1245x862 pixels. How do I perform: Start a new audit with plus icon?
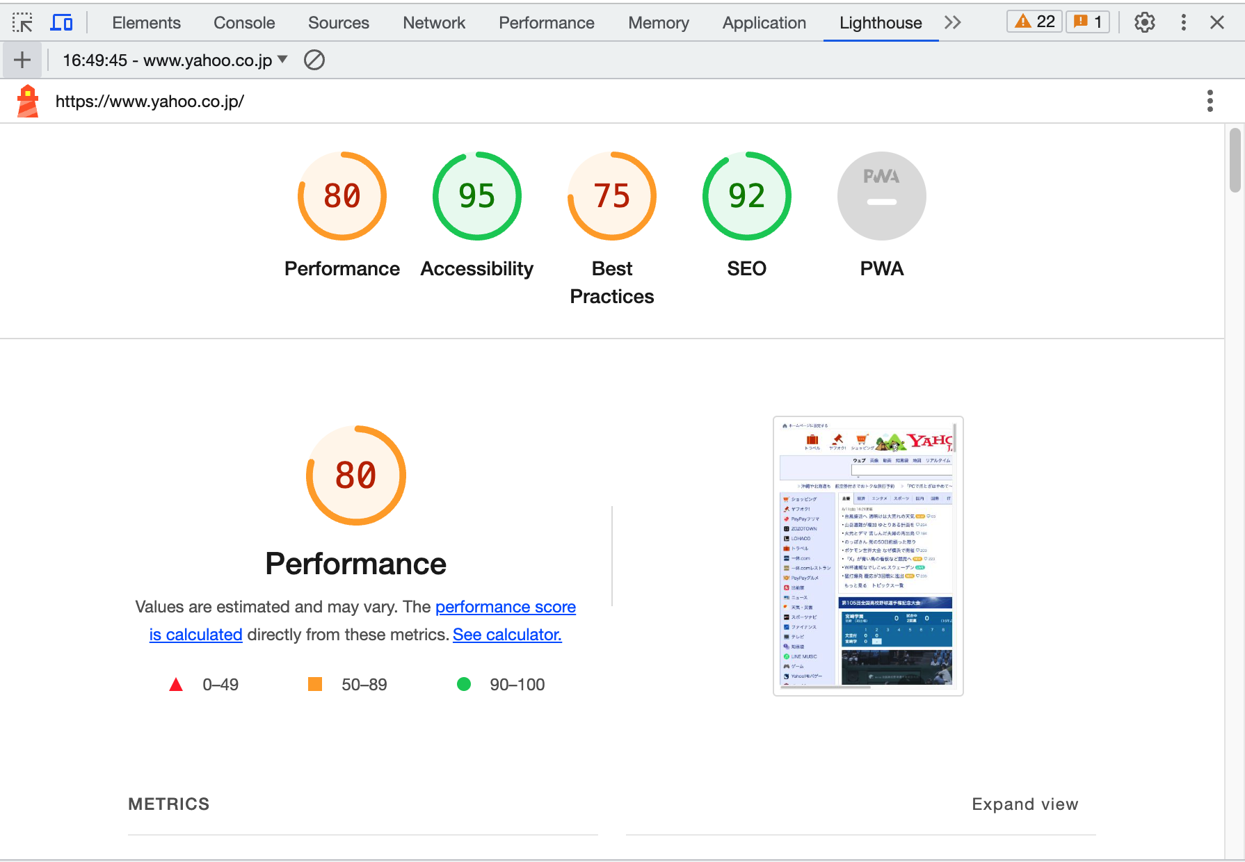click(x=22, y=60)
